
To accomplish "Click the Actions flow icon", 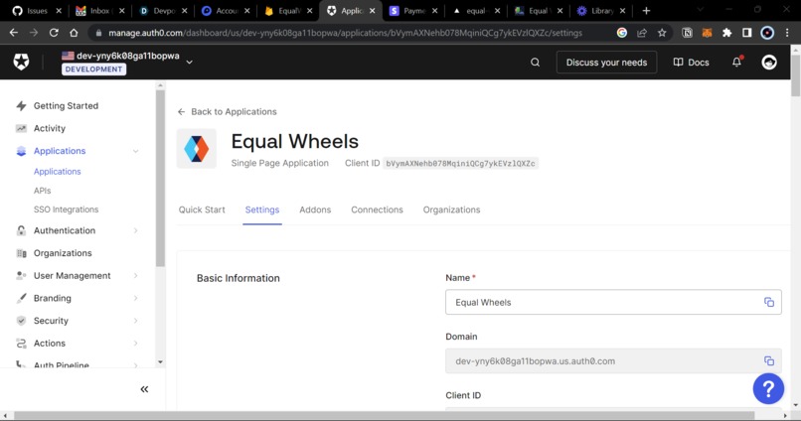I will tap(21, 344).
